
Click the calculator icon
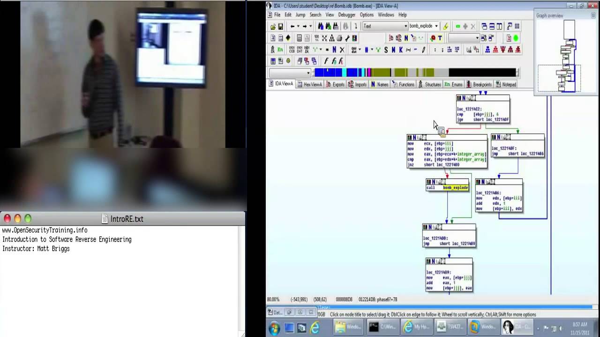(x=299, y=38)
